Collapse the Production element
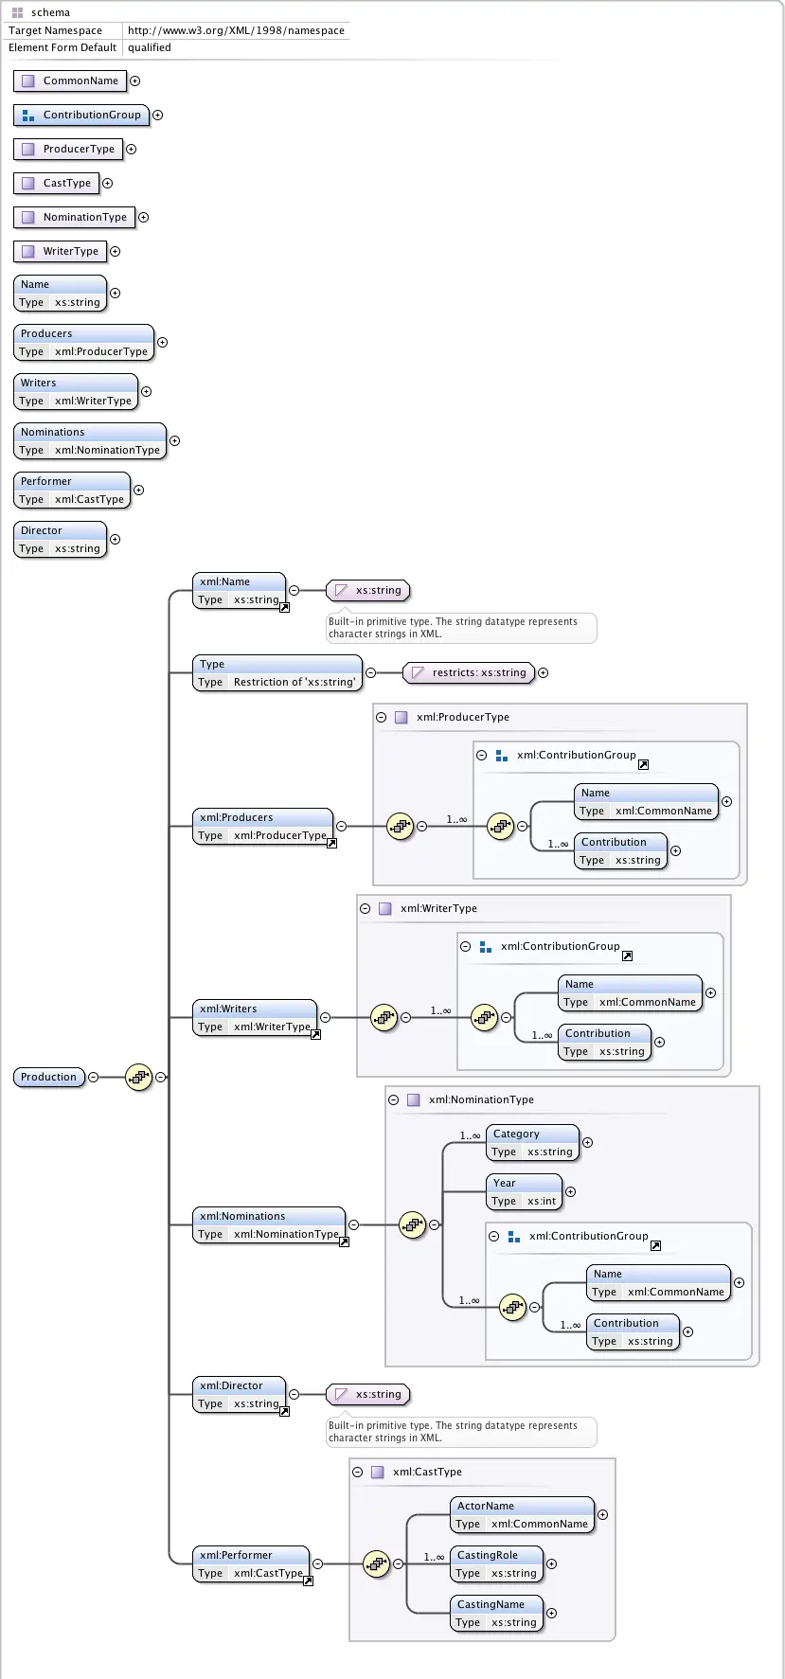 pos(93,1077)
